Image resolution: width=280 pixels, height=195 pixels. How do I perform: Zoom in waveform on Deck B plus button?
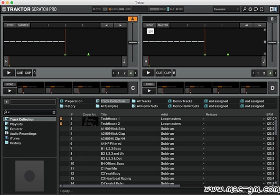[x=265, y=30]
